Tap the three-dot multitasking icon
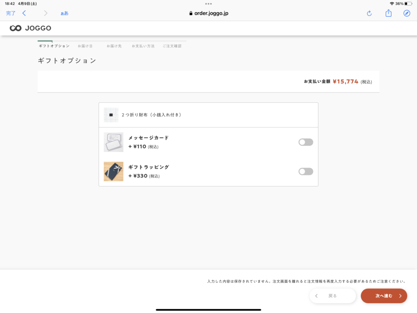 pyautogui.click(x=208, y=4)
